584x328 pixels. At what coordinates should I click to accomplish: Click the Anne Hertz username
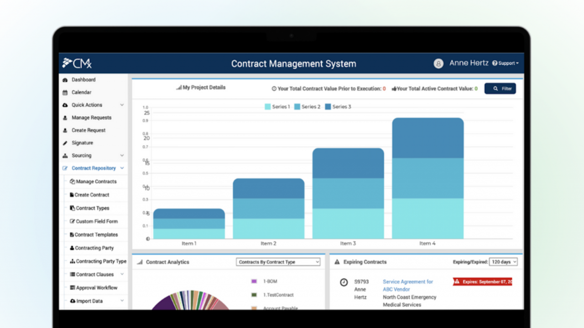(x=469, y=63)
